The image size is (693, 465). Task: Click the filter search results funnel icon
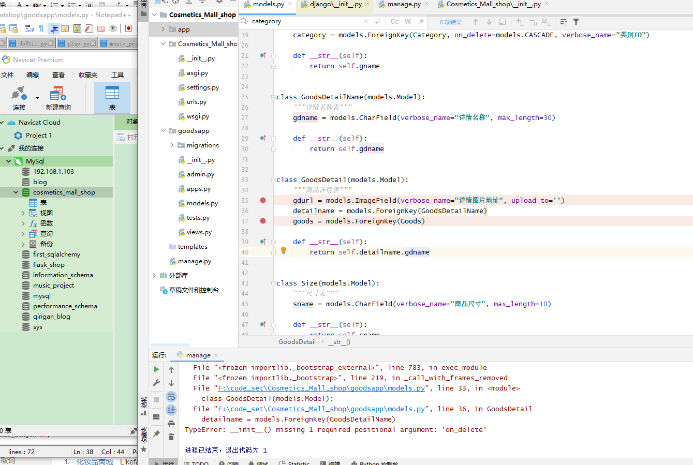coord(576,22)
